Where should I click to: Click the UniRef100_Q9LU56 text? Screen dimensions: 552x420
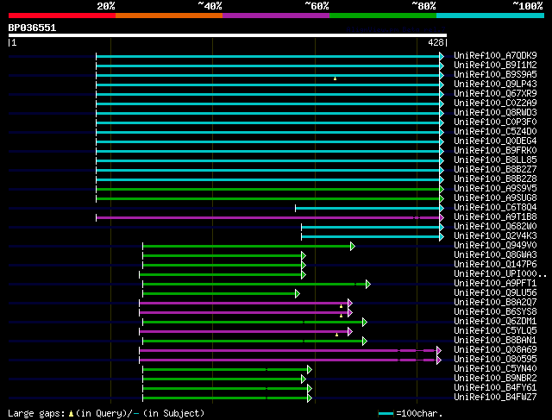(x=495, y=293)
